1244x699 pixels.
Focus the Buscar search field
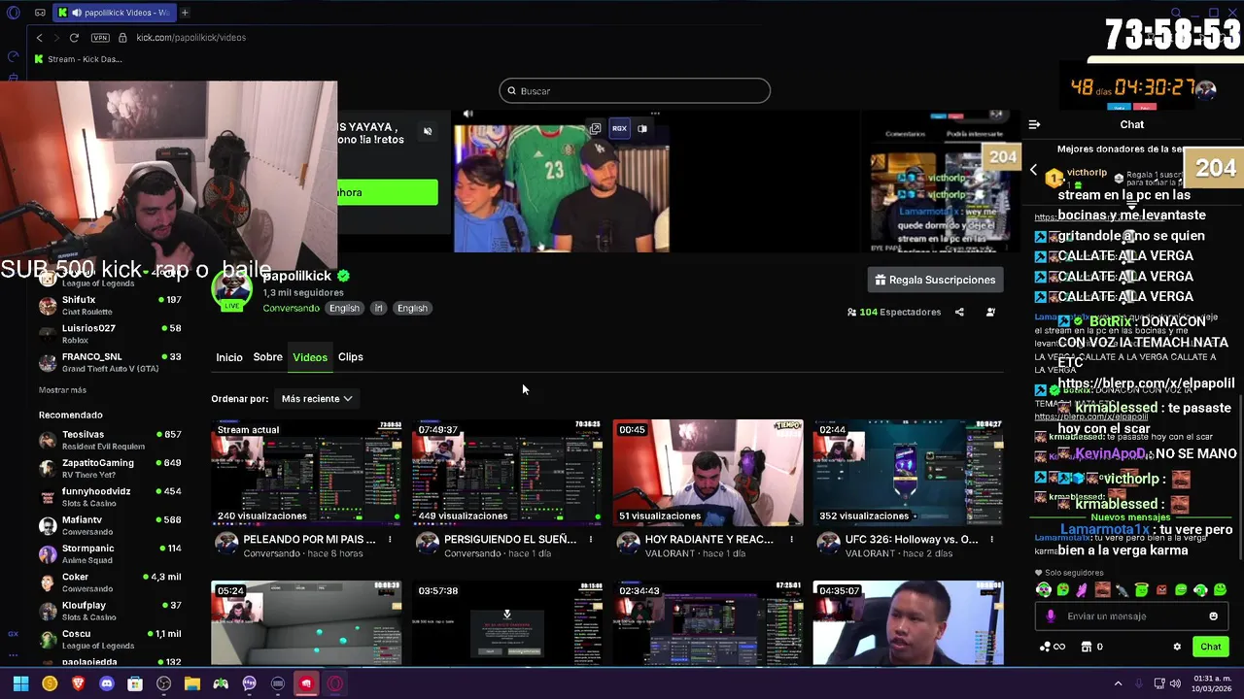click(x=635, y=91)
